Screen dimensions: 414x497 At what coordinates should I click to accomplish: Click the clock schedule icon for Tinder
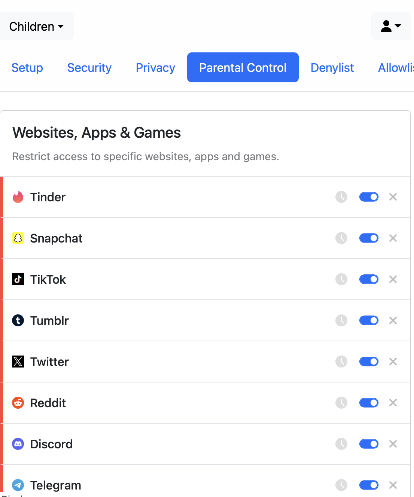[341, 197]
